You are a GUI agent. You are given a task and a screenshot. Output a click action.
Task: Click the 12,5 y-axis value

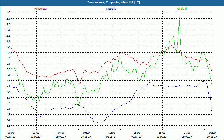(x=8, y=24)
